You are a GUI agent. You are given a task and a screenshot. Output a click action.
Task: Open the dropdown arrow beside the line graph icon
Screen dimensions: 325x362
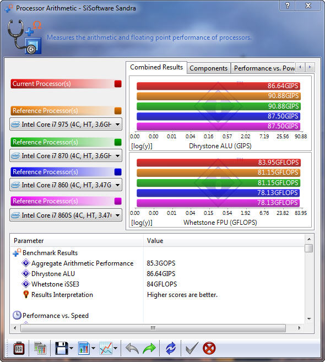[115, 348]
